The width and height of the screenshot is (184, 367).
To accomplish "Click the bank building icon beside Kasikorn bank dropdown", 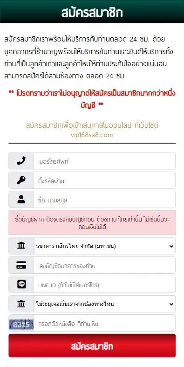I will tap(21, 246).
